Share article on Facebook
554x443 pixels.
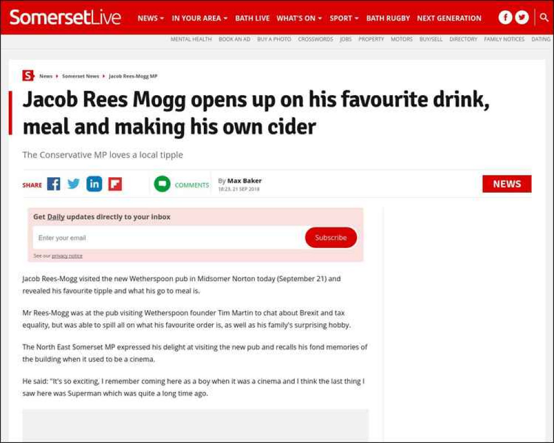coord(54,184)
